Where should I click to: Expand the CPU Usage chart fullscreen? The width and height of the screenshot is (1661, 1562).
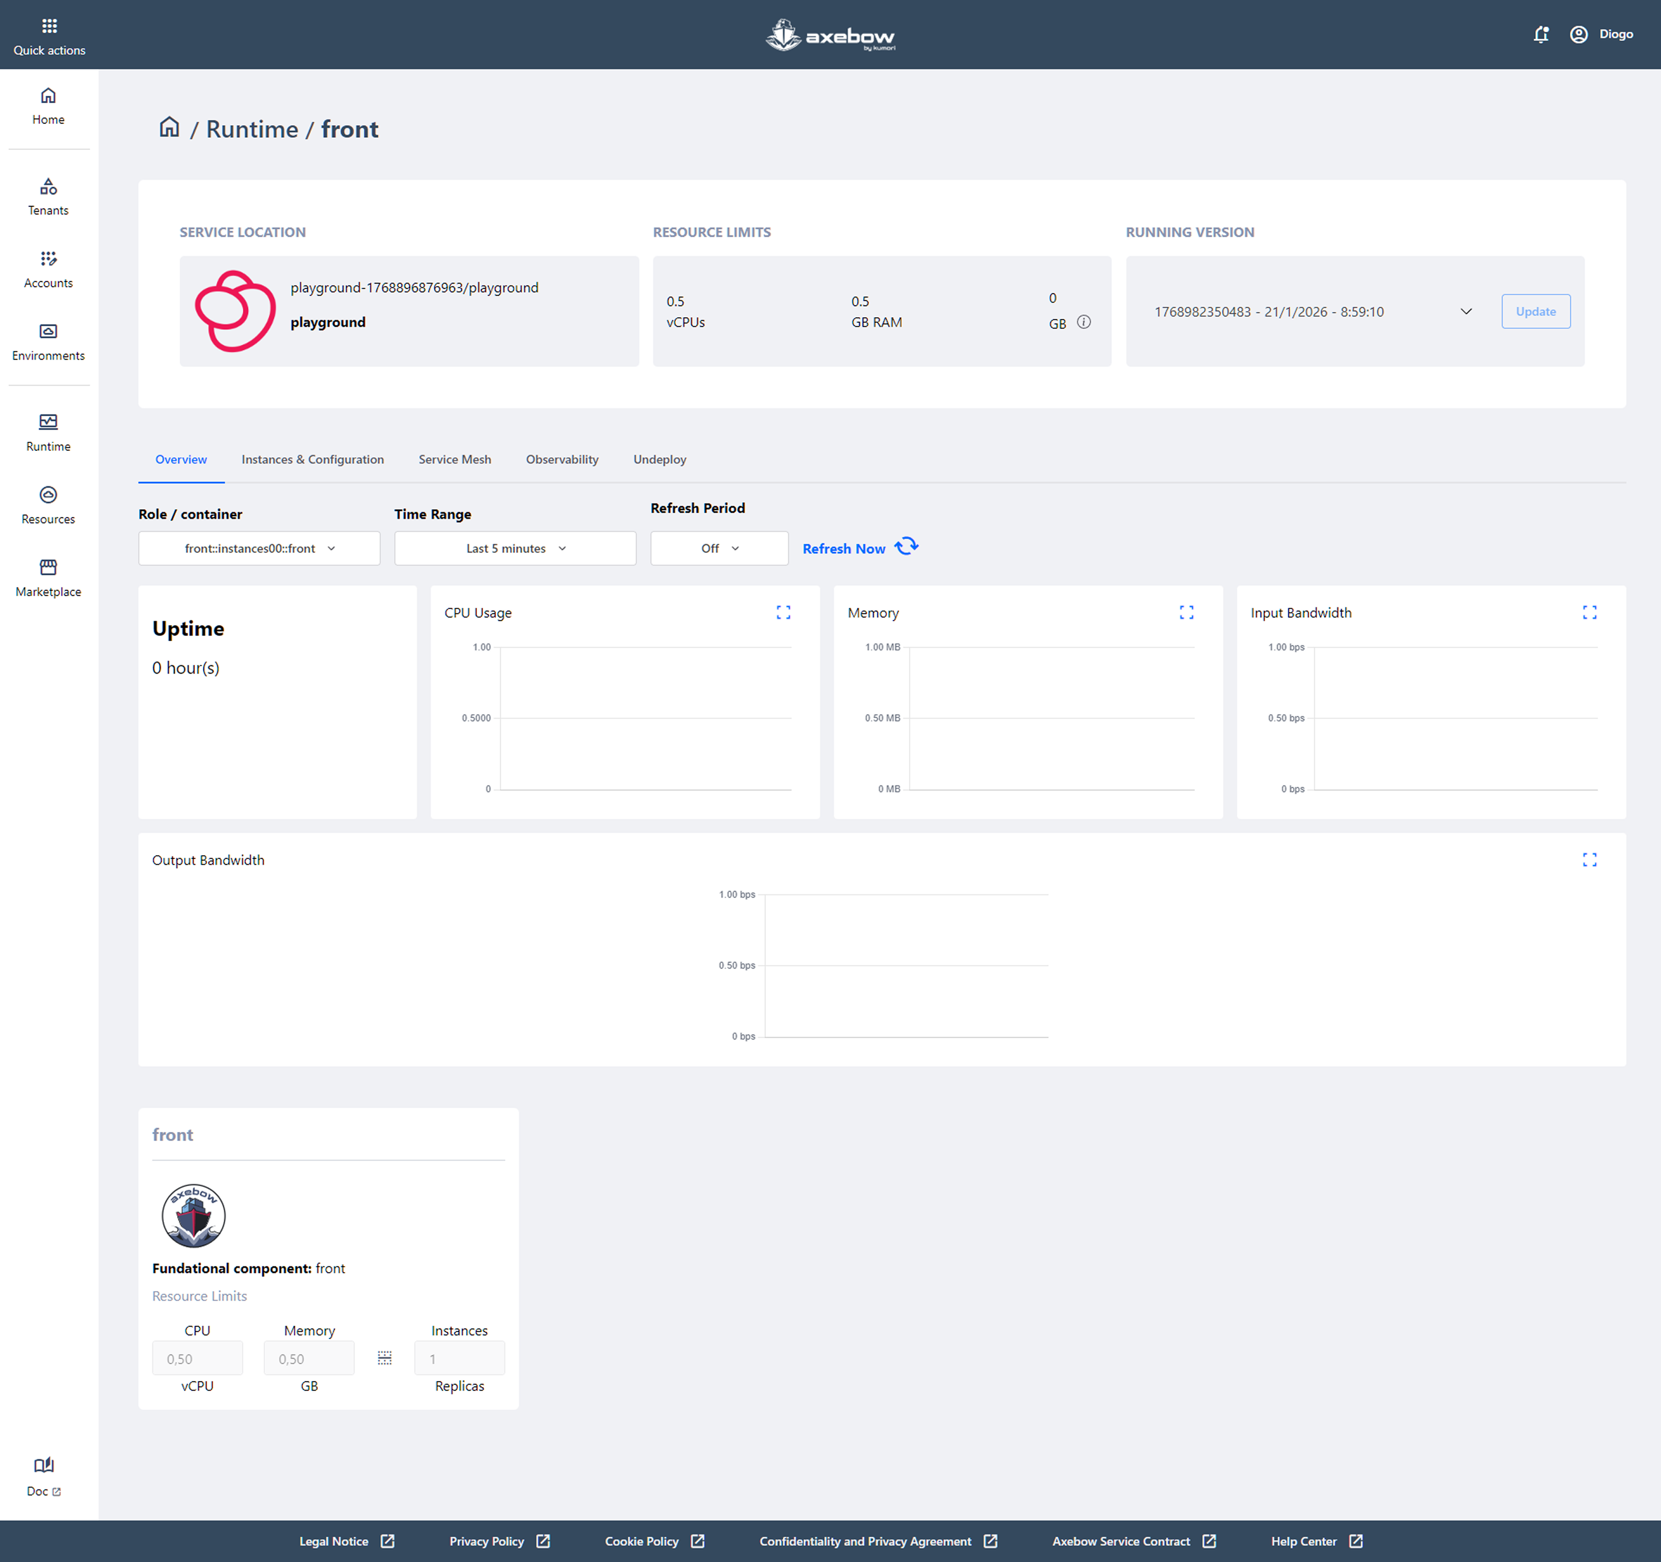[783, 612]
